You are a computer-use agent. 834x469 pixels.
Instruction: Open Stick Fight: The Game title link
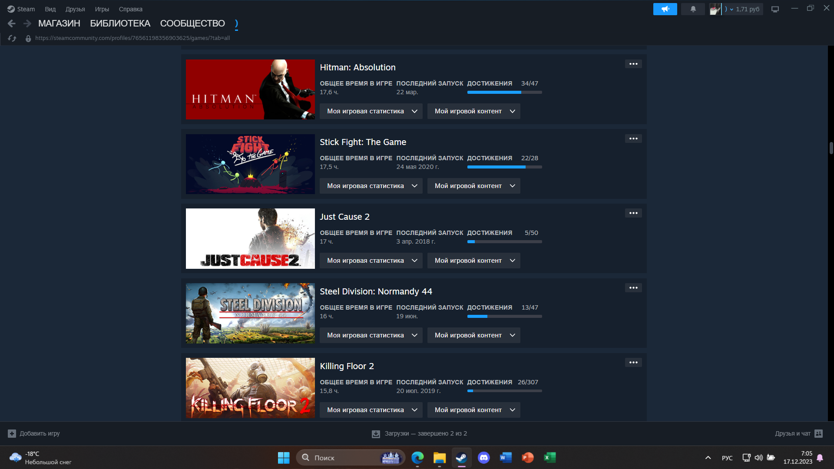pyautogui.click(x=363, y=142)
